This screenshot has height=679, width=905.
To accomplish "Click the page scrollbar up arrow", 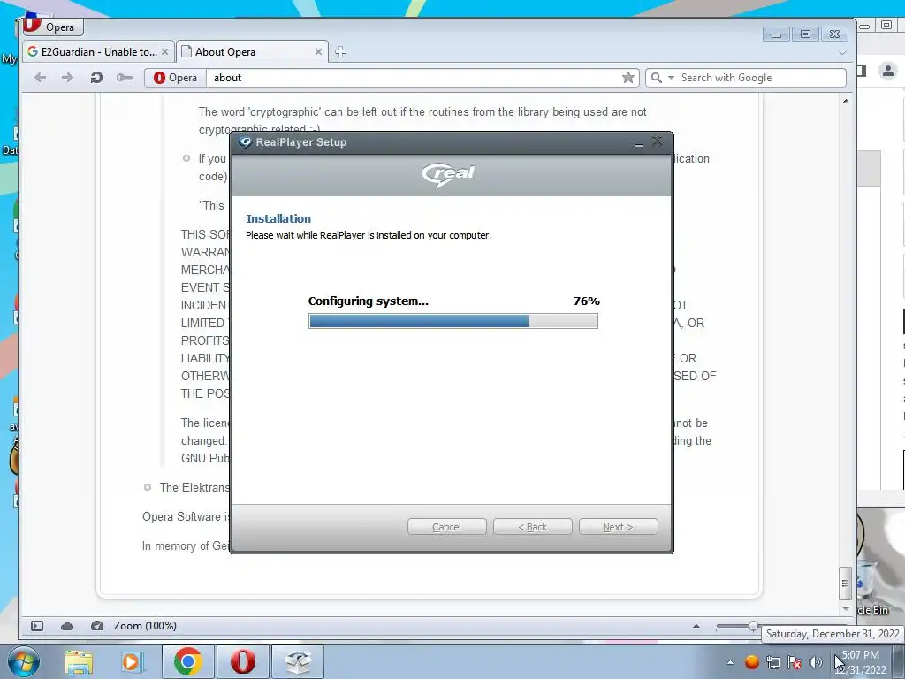I will pyautogui.click(x=846, y=101).
